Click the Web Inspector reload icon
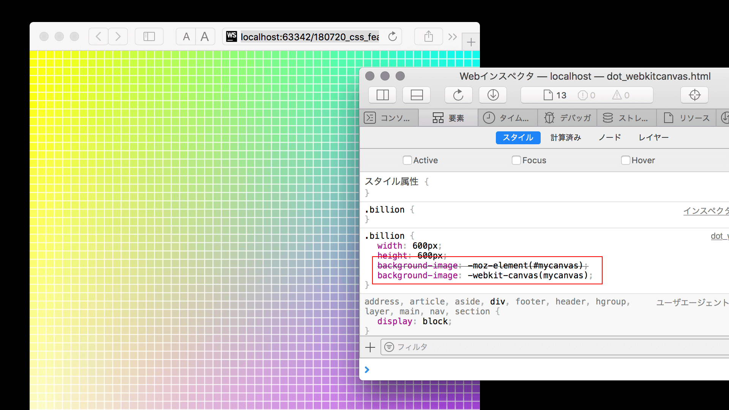Viewport: 729px width, 410px height. 458,95
